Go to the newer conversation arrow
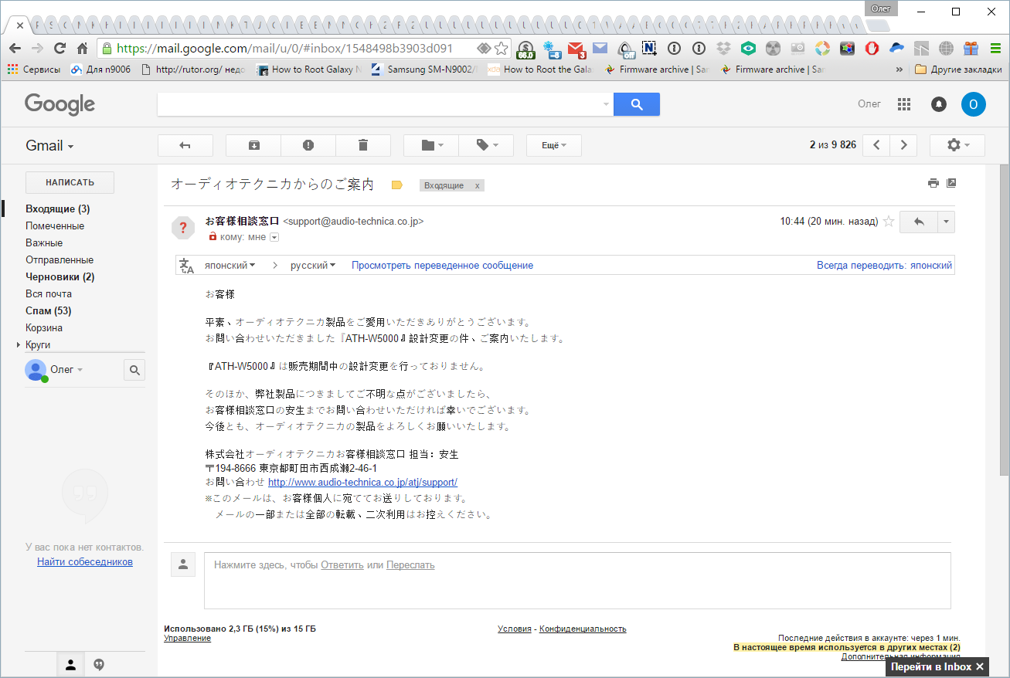 [876, 145]
